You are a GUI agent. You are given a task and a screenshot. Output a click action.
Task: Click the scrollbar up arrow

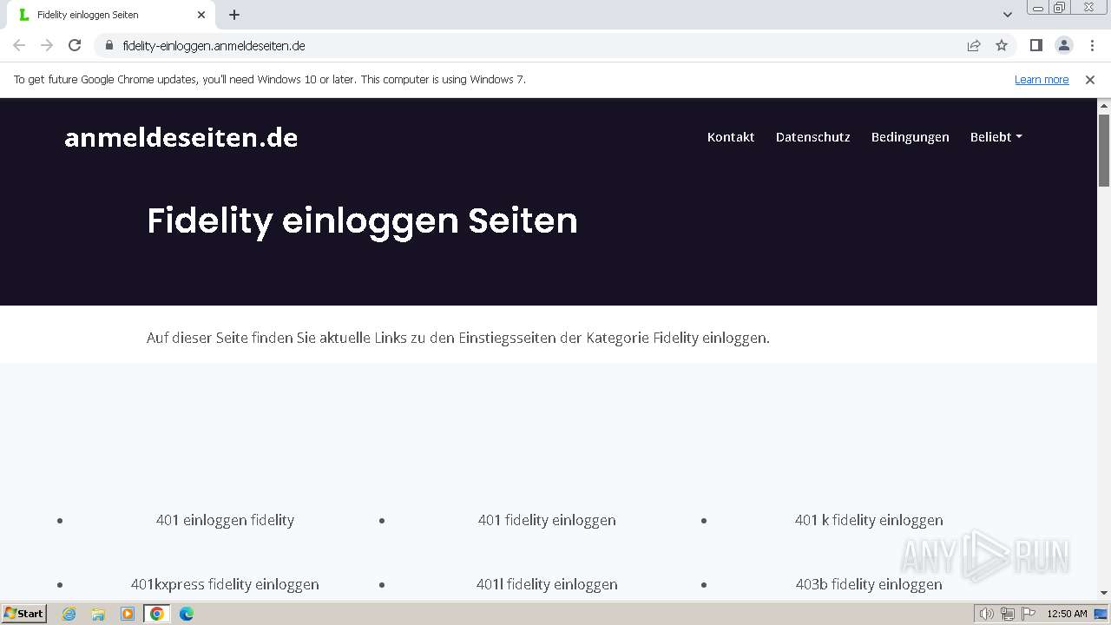[1104, 106]
